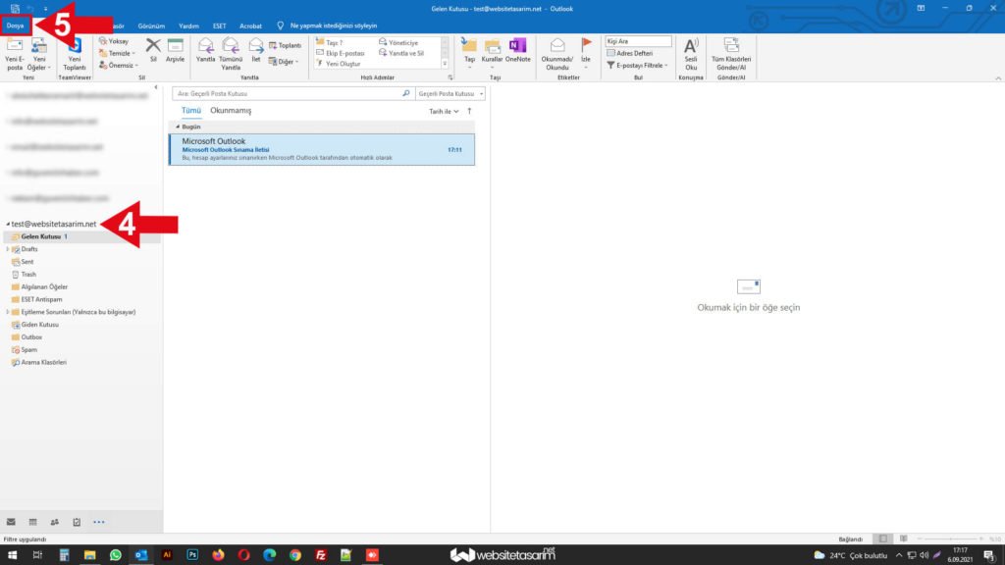Click the Adres Defteri button
The image size is (1005, 565).
[635, 53]
